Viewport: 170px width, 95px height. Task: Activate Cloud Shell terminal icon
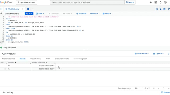156,2
